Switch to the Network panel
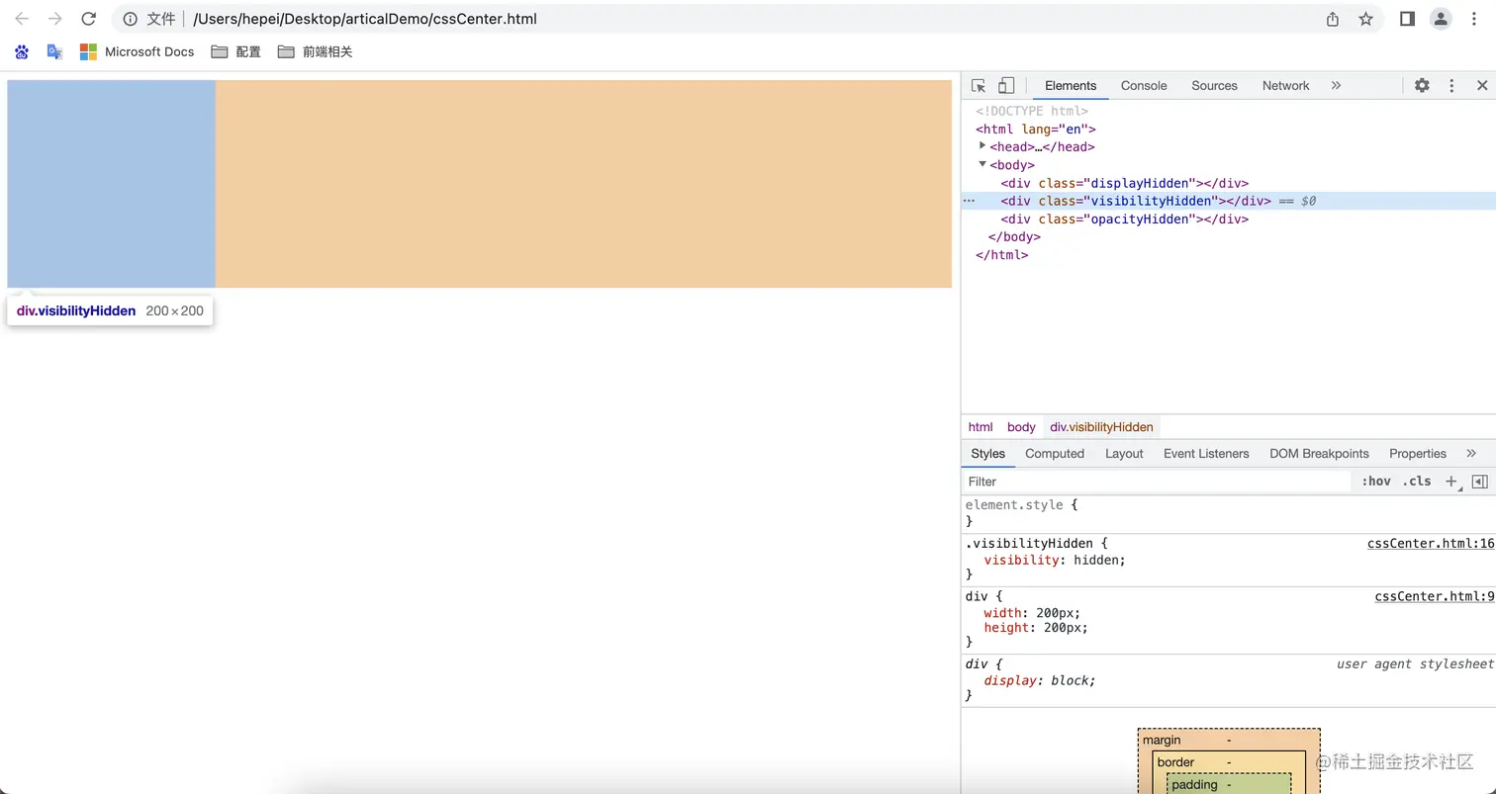 pos(1285,86)
